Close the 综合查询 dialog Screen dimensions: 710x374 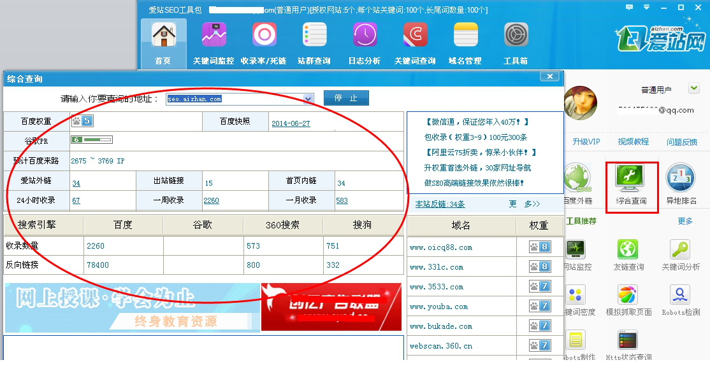pos(549,77)
